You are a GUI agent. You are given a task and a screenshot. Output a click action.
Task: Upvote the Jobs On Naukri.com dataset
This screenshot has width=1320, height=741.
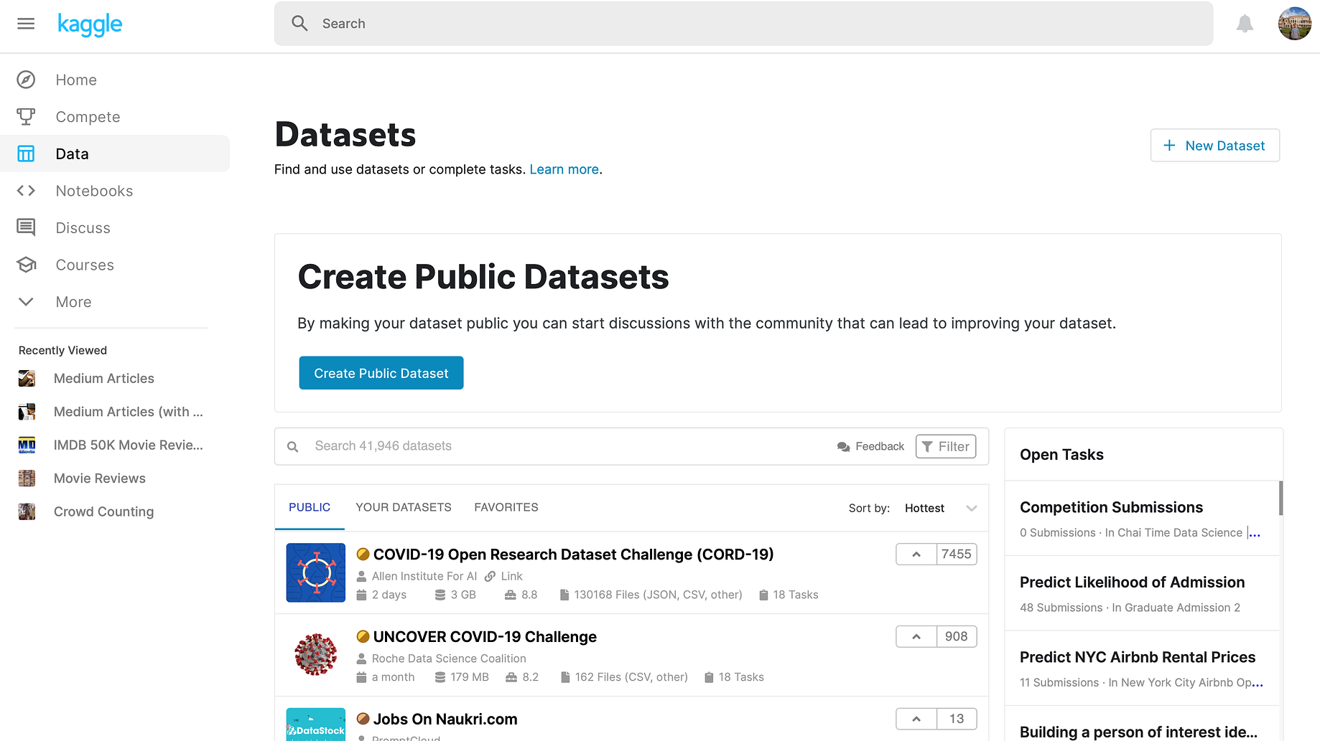click(916, 719)
